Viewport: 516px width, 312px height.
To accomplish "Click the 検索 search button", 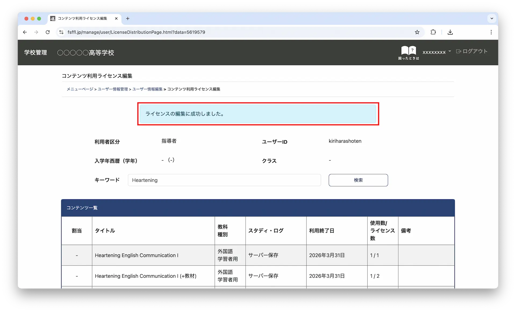I will click(x=358, y=180).
